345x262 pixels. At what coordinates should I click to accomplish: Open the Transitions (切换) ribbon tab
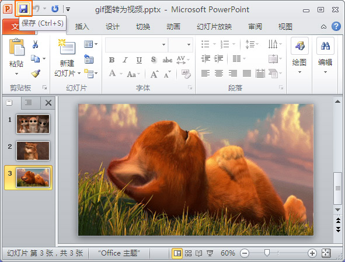[143, 27]
